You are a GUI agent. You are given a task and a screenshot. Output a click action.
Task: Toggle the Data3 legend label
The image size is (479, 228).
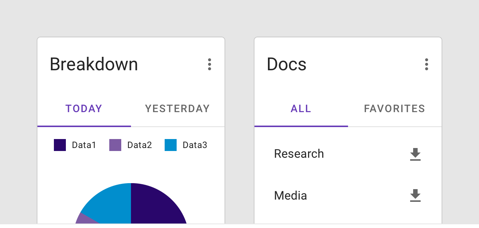pyautogui.click(x=195, y=145)
